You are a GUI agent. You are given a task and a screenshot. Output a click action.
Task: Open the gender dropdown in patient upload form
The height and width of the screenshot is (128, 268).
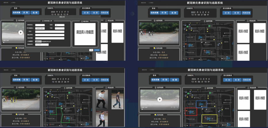pos(60,25)
